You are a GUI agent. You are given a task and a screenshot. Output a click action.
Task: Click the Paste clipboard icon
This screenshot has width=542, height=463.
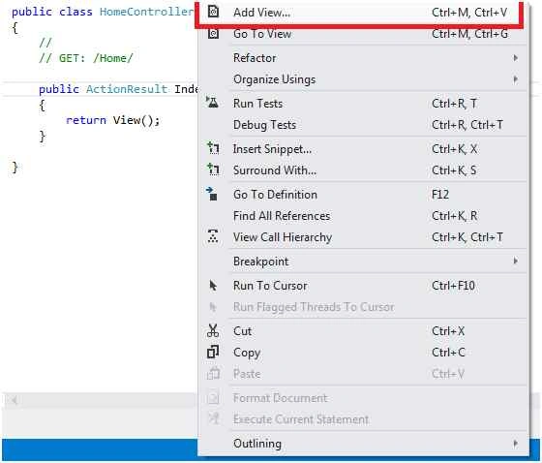(213, 373)
